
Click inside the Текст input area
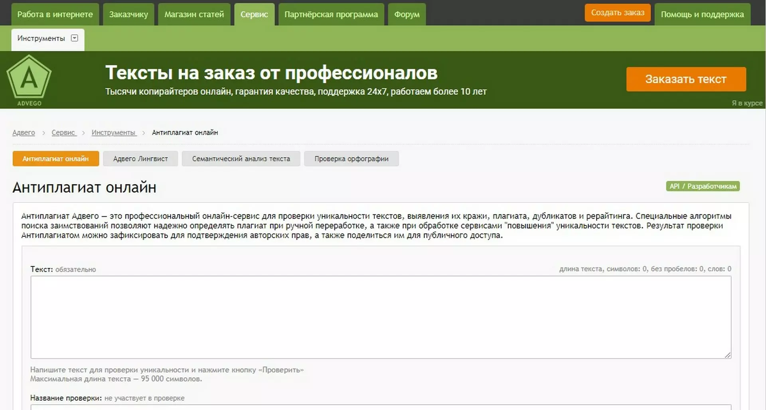coord(381,317)
